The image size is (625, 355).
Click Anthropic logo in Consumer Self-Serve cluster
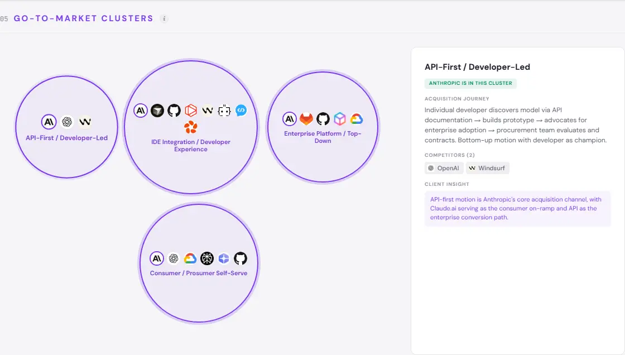pos(157,258)
